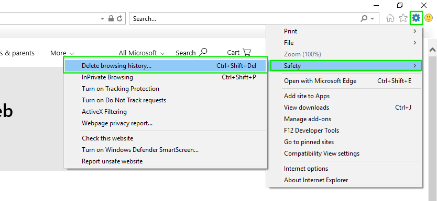Send feedback via the smiley icon

pyautogui.click(x=429, y=18)
